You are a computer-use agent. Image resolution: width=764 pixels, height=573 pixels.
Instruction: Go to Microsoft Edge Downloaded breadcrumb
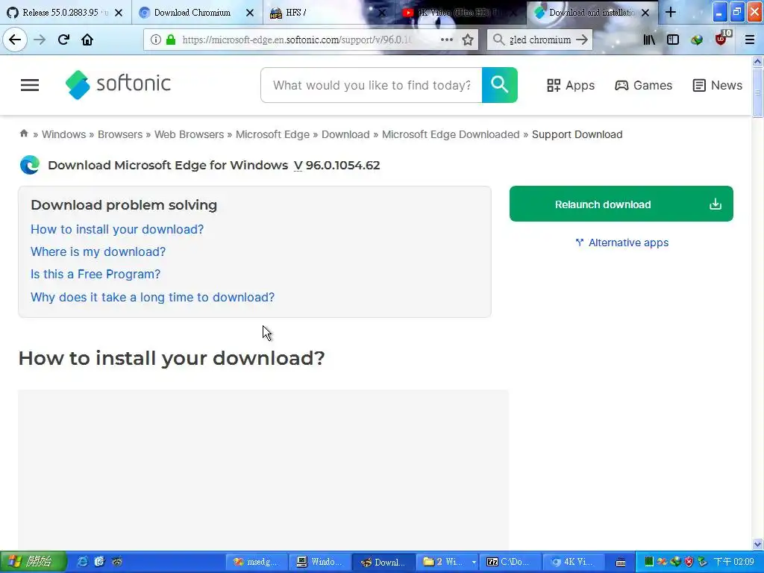point(451,134)
